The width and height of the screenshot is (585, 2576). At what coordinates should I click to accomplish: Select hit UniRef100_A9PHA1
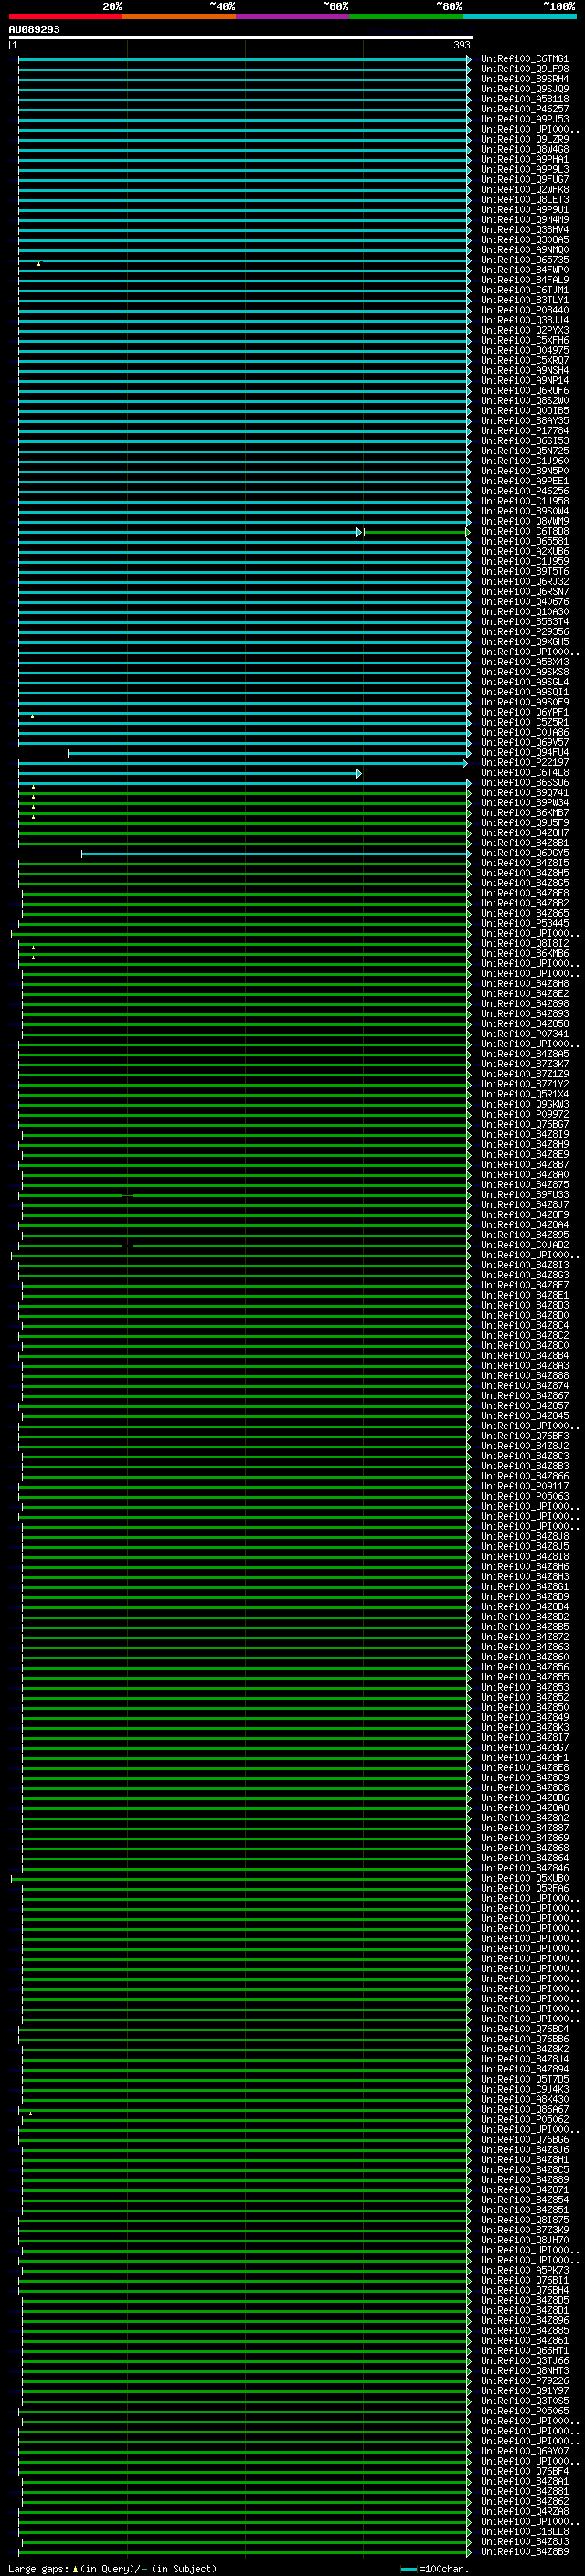point(524,159)
